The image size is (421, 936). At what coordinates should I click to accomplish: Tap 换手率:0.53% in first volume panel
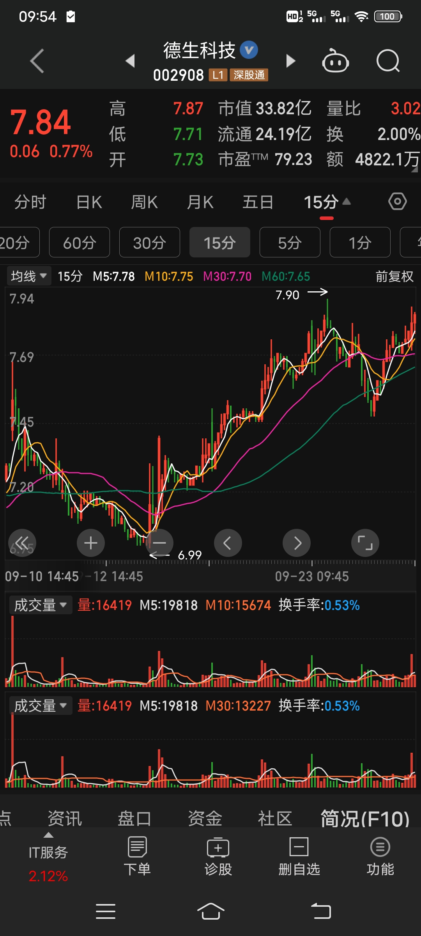319,605
